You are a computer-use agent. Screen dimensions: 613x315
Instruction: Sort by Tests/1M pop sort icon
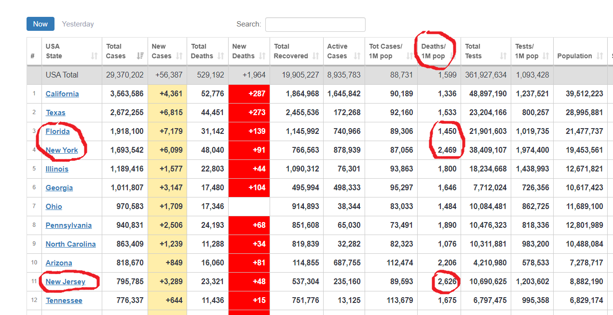[546, 56]
